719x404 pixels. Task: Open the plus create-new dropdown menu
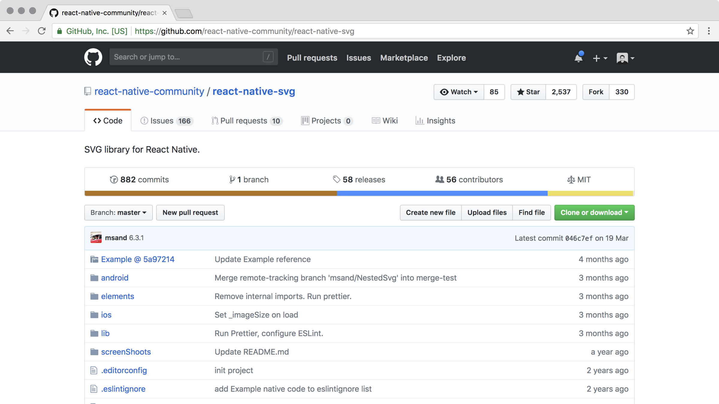coord(600,58)
